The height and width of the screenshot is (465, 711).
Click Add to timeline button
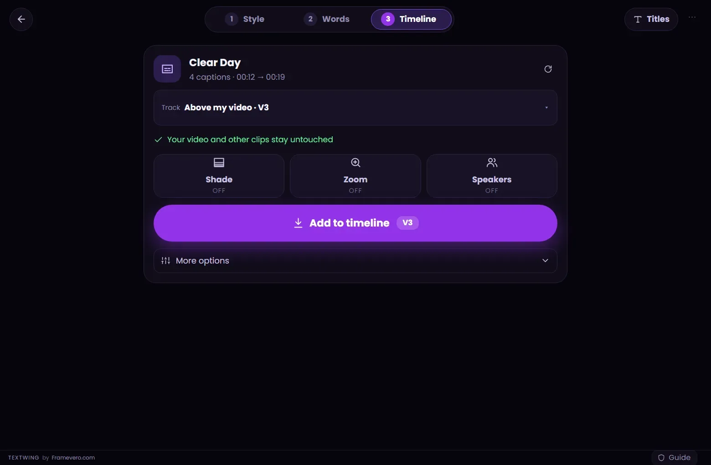click(x=355, y=223)
